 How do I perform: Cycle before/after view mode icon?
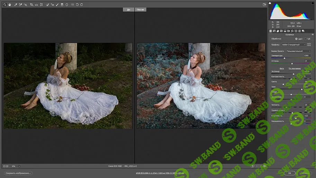[x=253, y=166]
